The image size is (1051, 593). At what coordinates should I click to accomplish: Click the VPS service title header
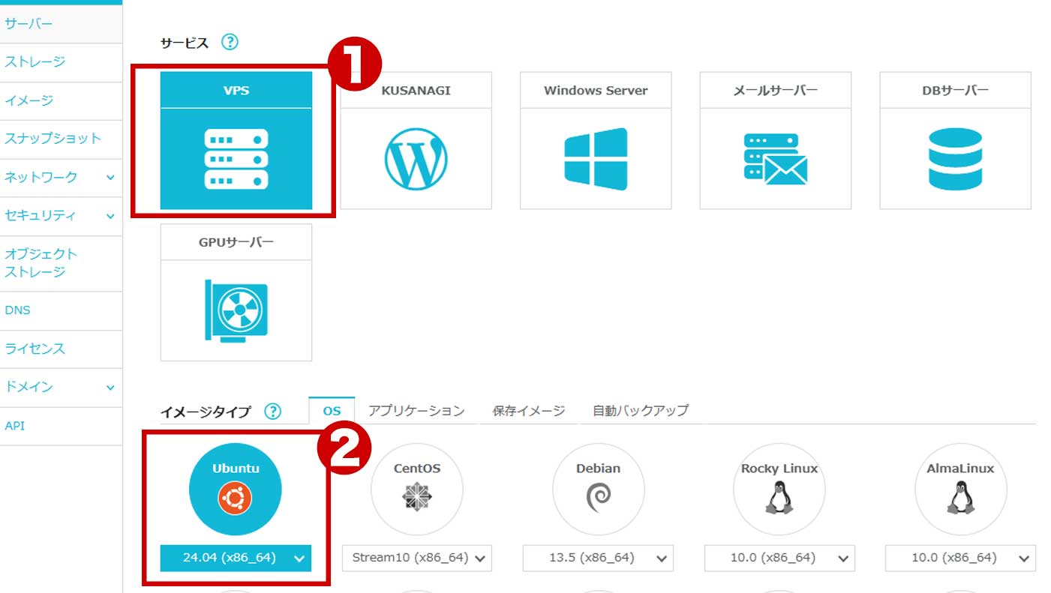236,91
